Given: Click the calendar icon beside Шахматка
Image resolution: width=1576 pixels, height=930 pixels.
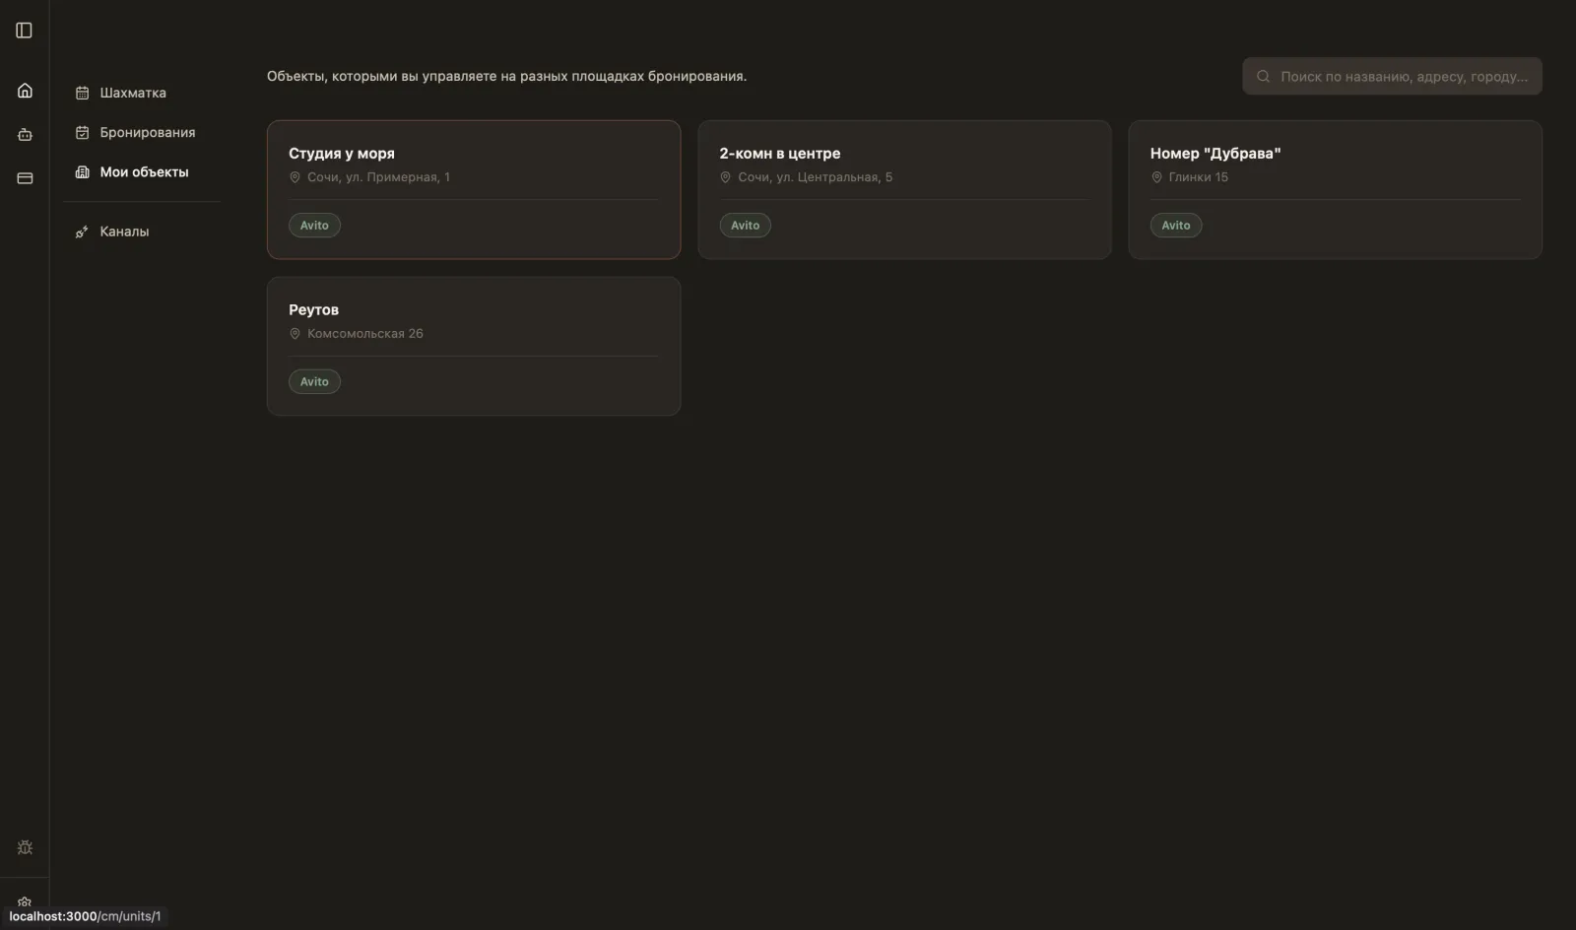Looking at the screenshot, I should pyautogui.click(x=83, y=93).
